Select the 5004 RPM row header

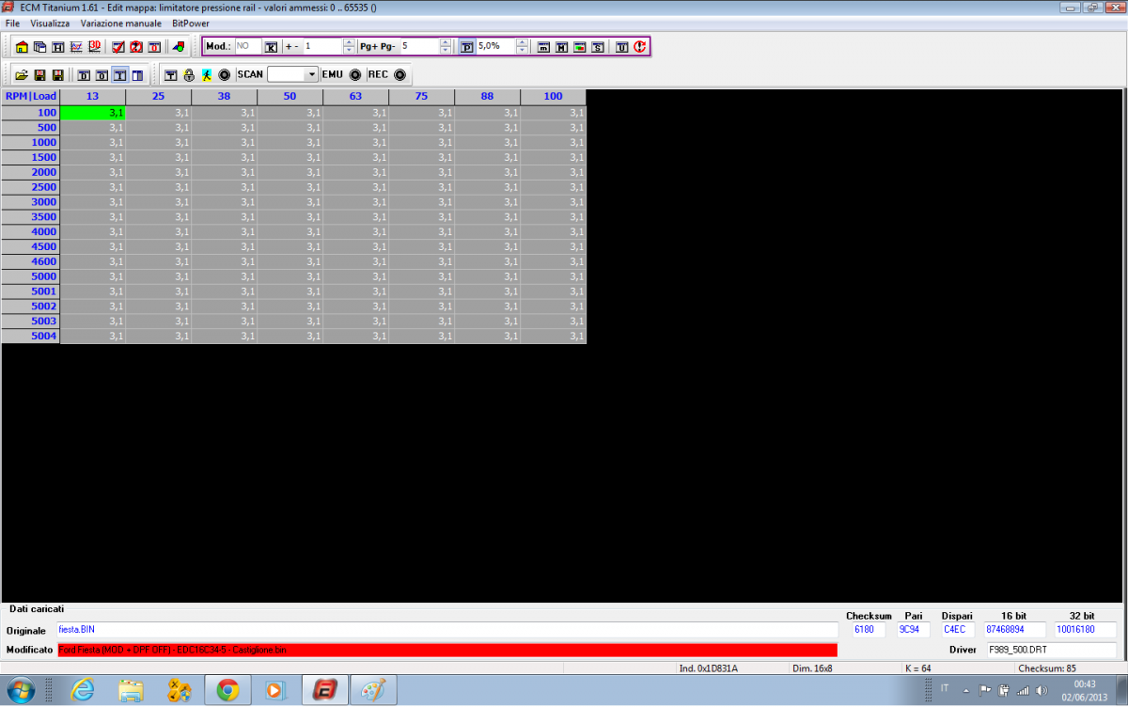point(31,336)
